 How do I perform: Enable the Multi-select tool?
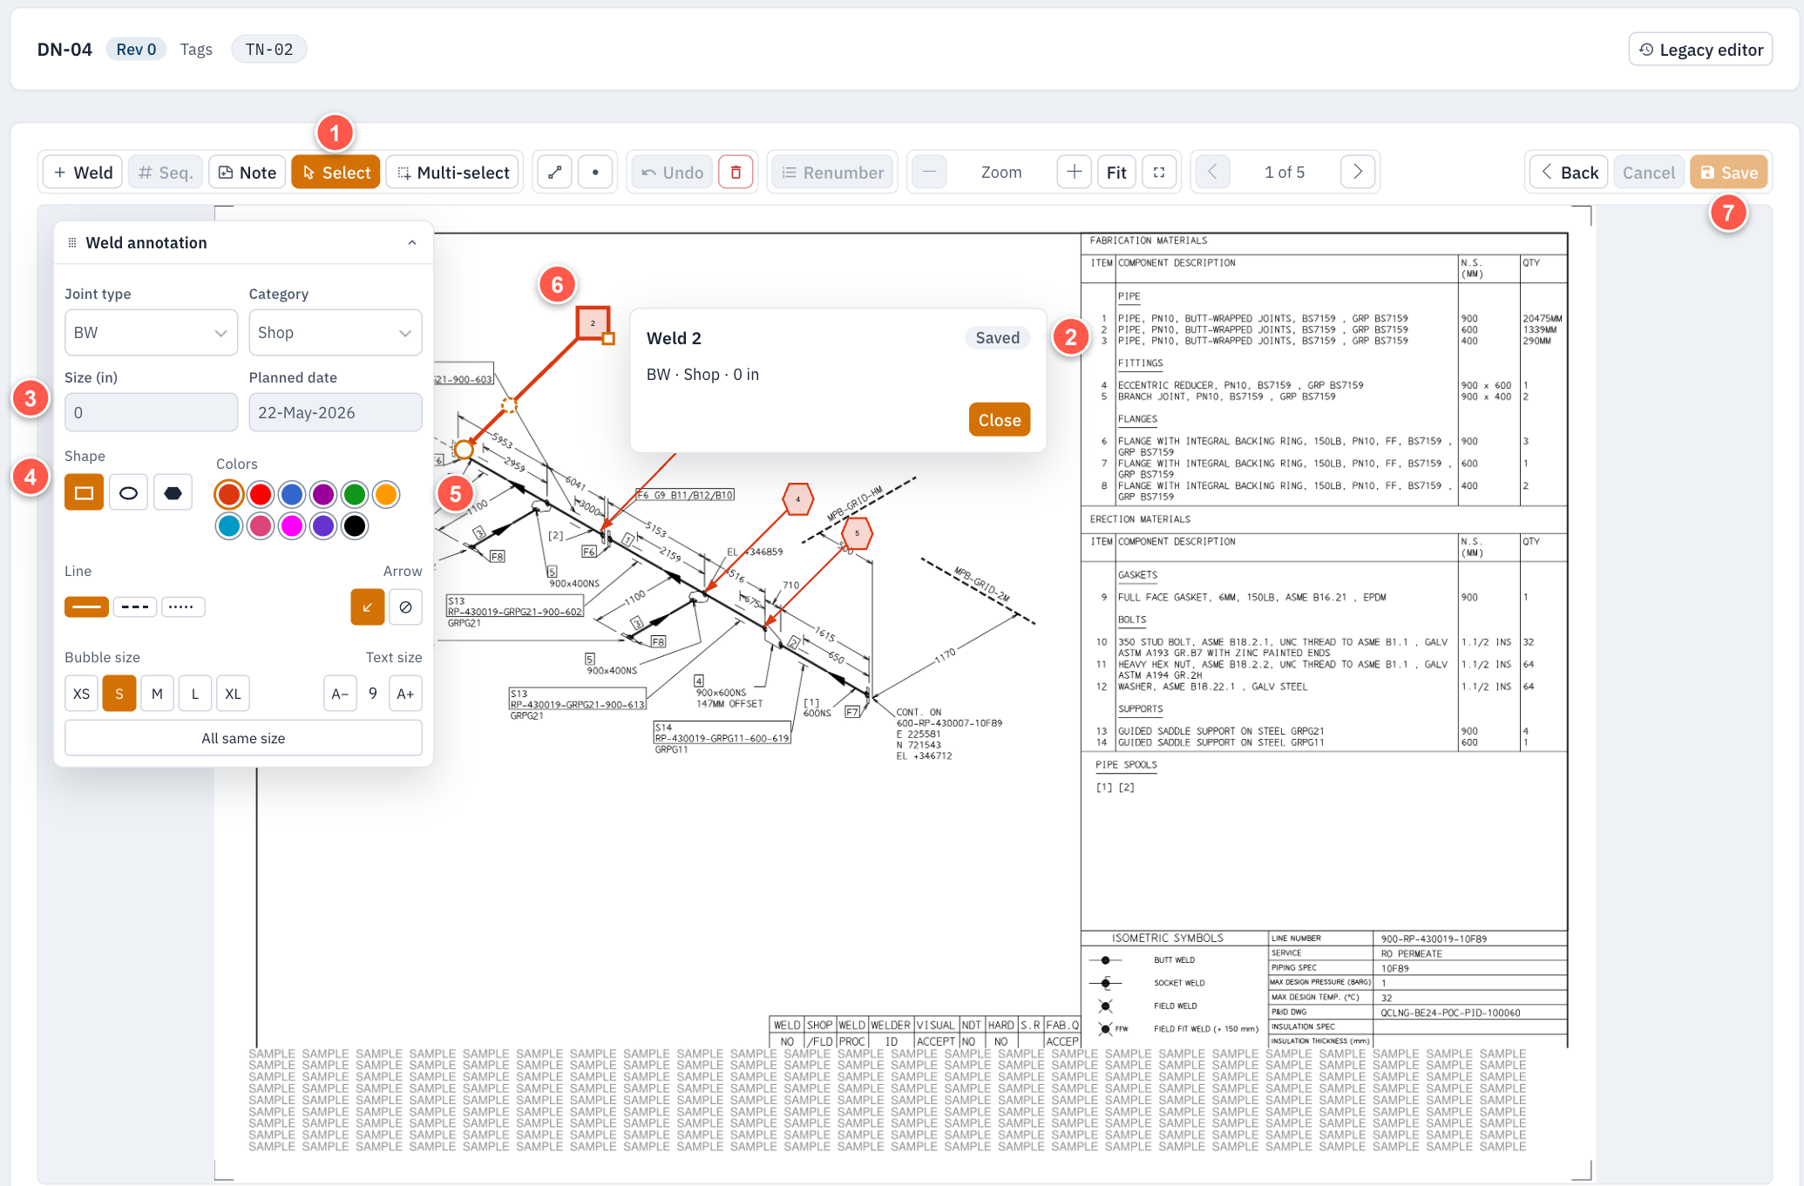point(453,173)
